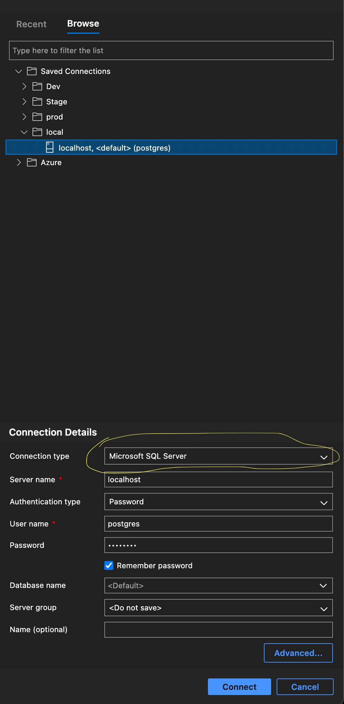
Task: Click the Stage folder icon
Action: [37, 102]
